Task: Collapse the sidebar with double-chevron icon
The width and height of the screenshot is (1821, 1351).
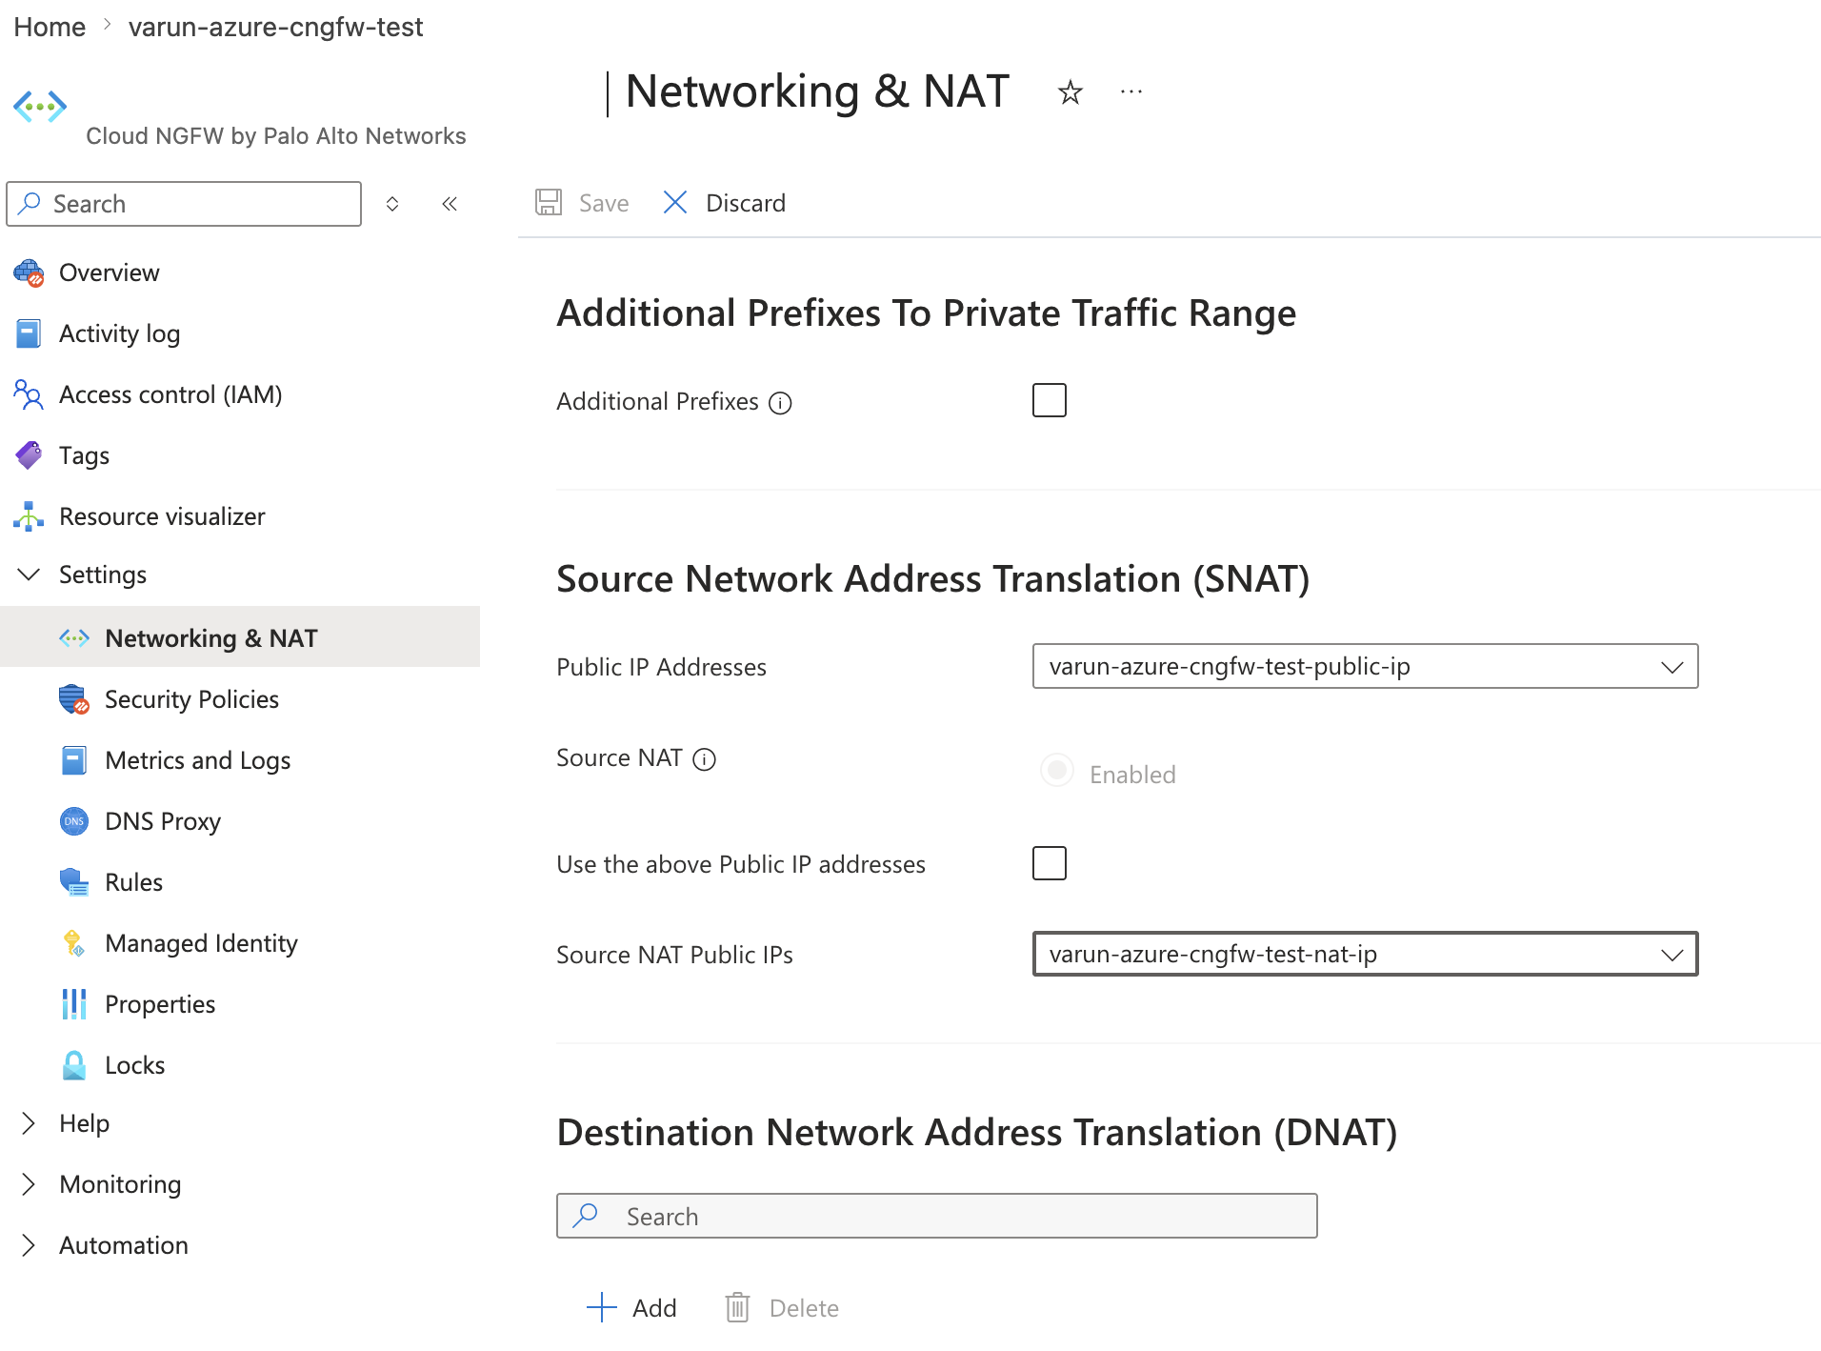Action: point(450,204)
